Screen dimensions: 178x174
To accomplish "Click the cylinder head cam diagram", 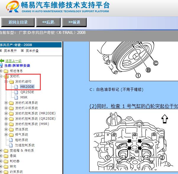I will (x=134, y=140).
